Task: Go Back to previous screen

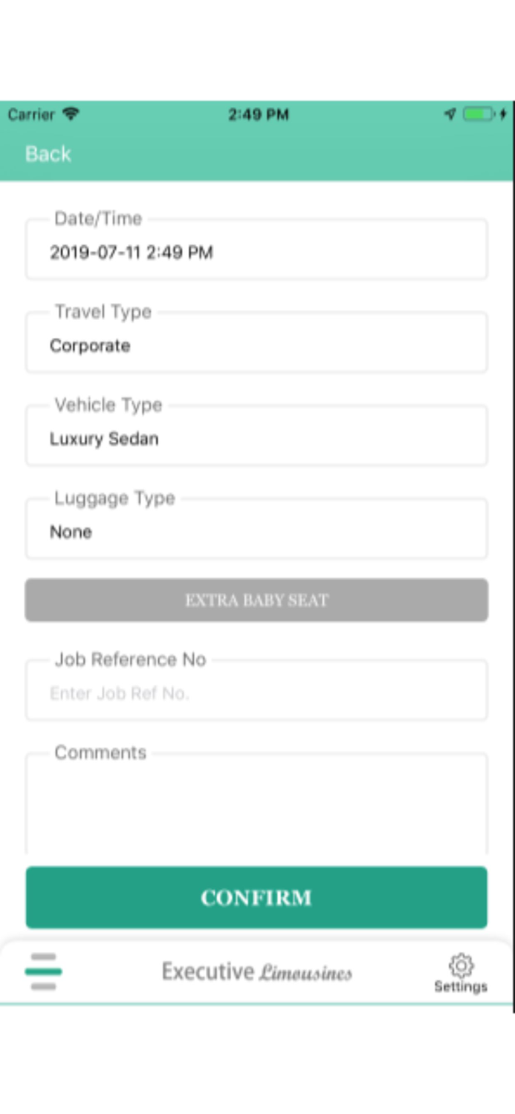Action: pyautogui.click(x=48, y=154)
